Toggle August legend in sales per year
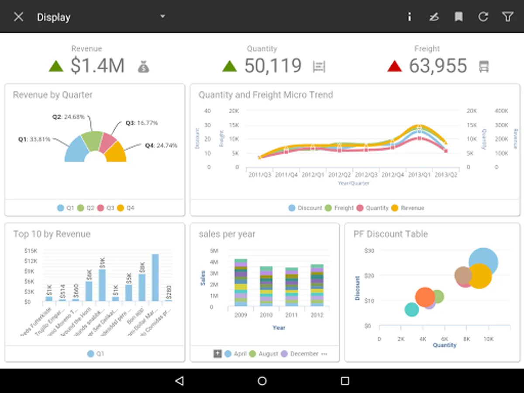This screenshot has height=393, width=524. [x=263, y=354]
